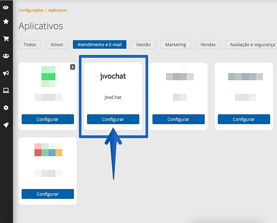The height and width of the screenshot is (223, 277).
Task: Switch to the Ativos filter tab
Action: 57,45
